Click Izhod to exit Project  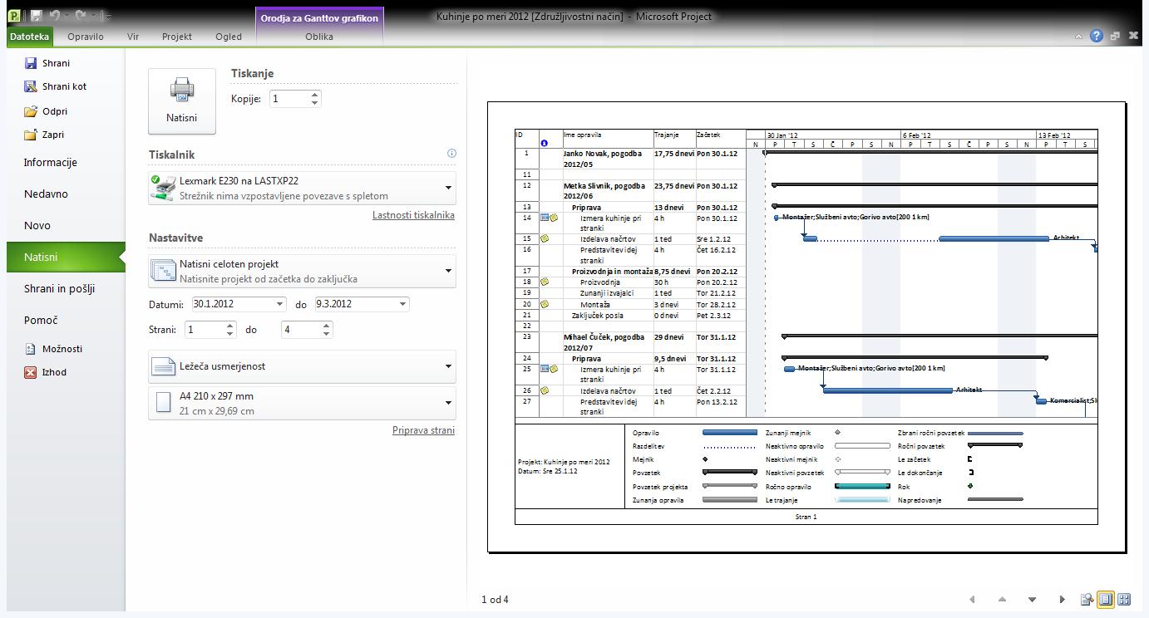click(46, 372)
